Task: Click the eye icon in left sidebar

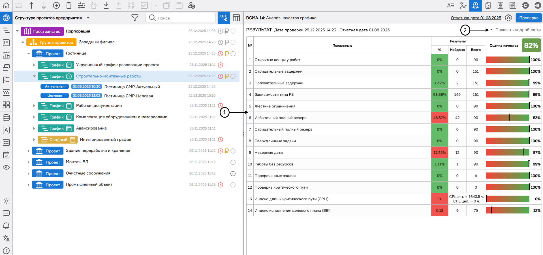Action: (6, 167)
